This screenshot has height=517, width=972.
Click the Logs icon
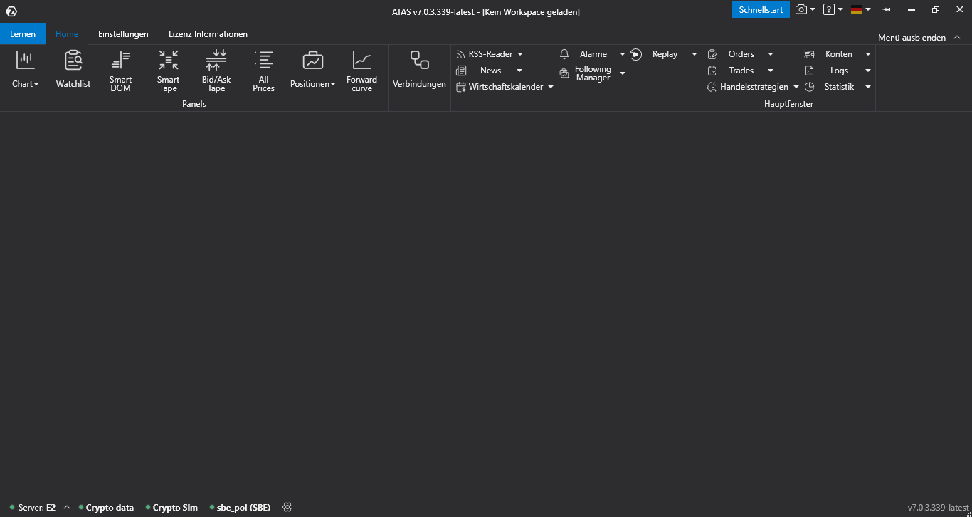click(x=809, y=70)
